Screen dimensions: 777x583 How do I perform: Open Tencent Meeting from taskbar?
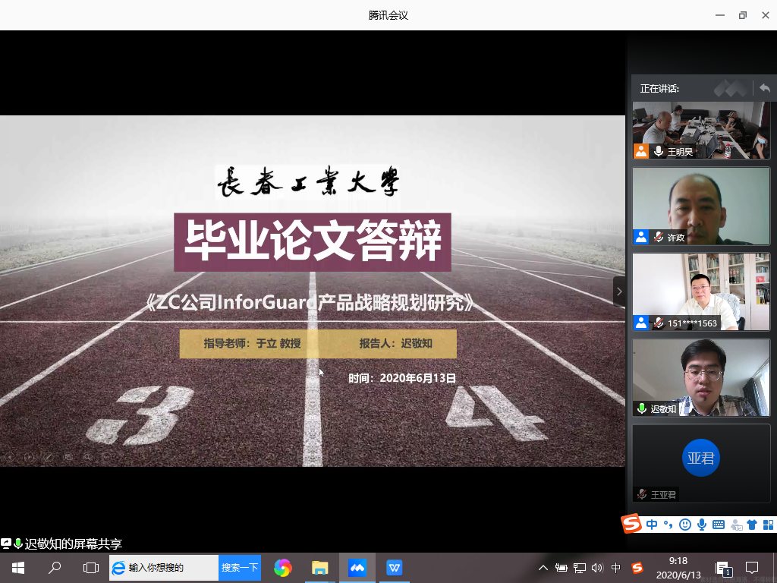357,568
